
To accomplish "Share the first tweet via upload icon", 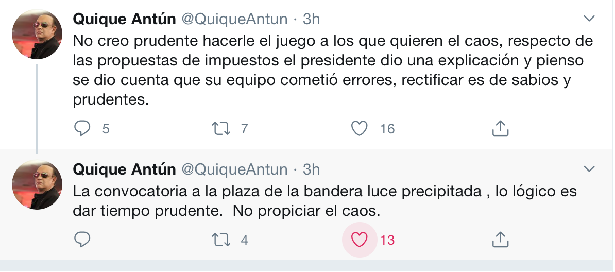I will pyautogui.click(x=500, y=128).
